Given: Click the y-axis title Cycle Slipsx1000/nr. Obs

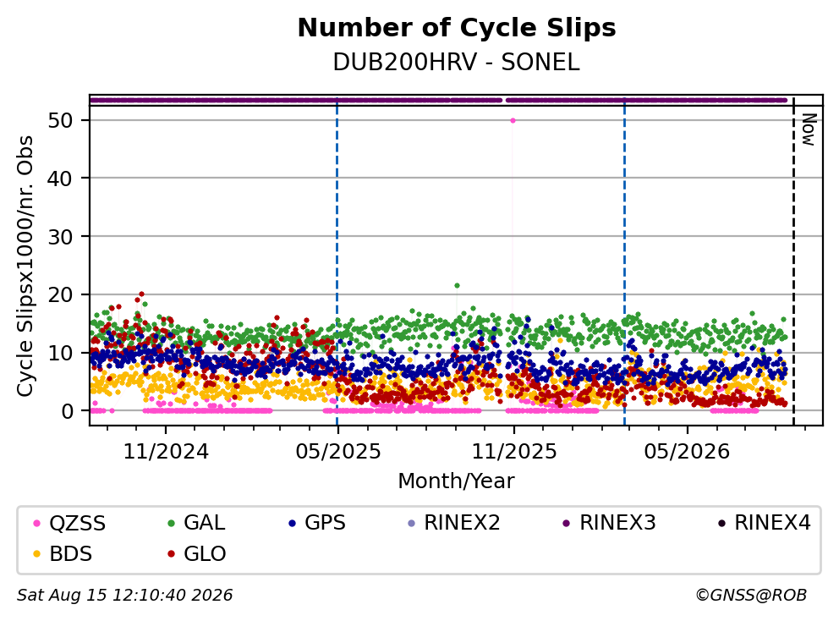Looking at the screenshot, I should click(25, 266).
